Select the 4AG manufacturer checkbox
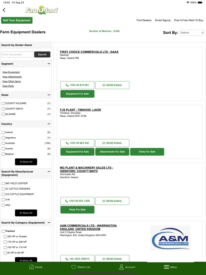 tap(3, 205)
